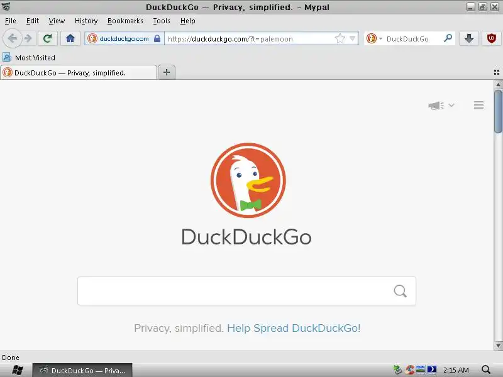This screenshot has width=503, height=377.
Task: Click the dark moon tray icon beside the clock
Action: (x=432, y=370)
